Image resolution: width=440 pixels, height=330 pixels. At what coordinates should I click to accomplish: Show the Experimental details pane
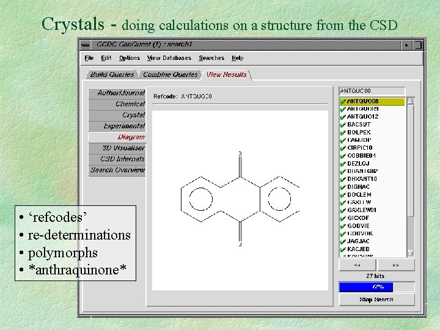click(x=117, y=126)
